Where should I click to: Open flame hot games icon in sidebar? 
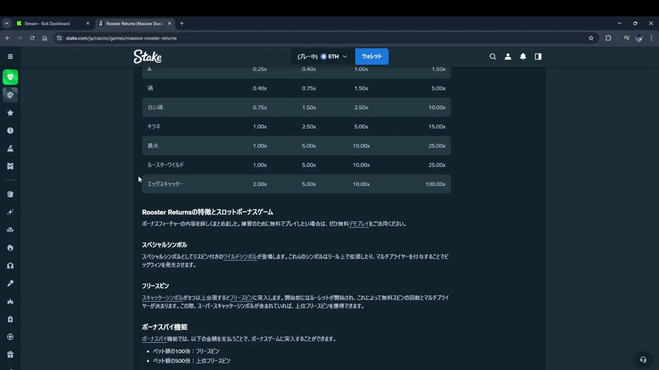coord(10,248)
